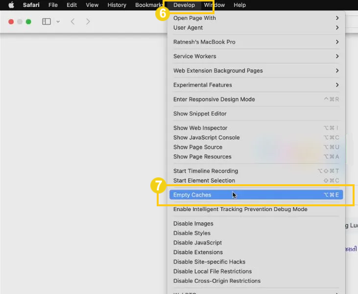The height and width of the screenshot is (294, 358).
Task: Go back with the back arrow
Action: 72,22
